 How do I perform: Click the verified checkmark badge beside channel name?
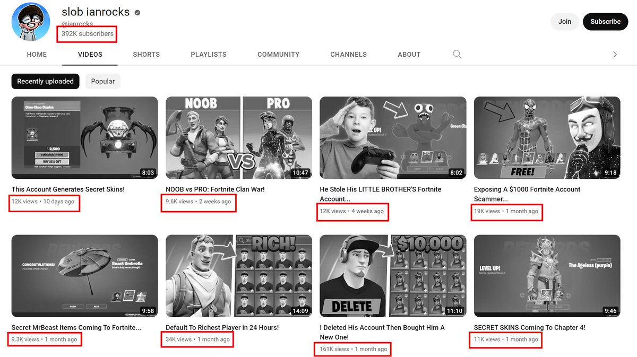coord(137,13)
